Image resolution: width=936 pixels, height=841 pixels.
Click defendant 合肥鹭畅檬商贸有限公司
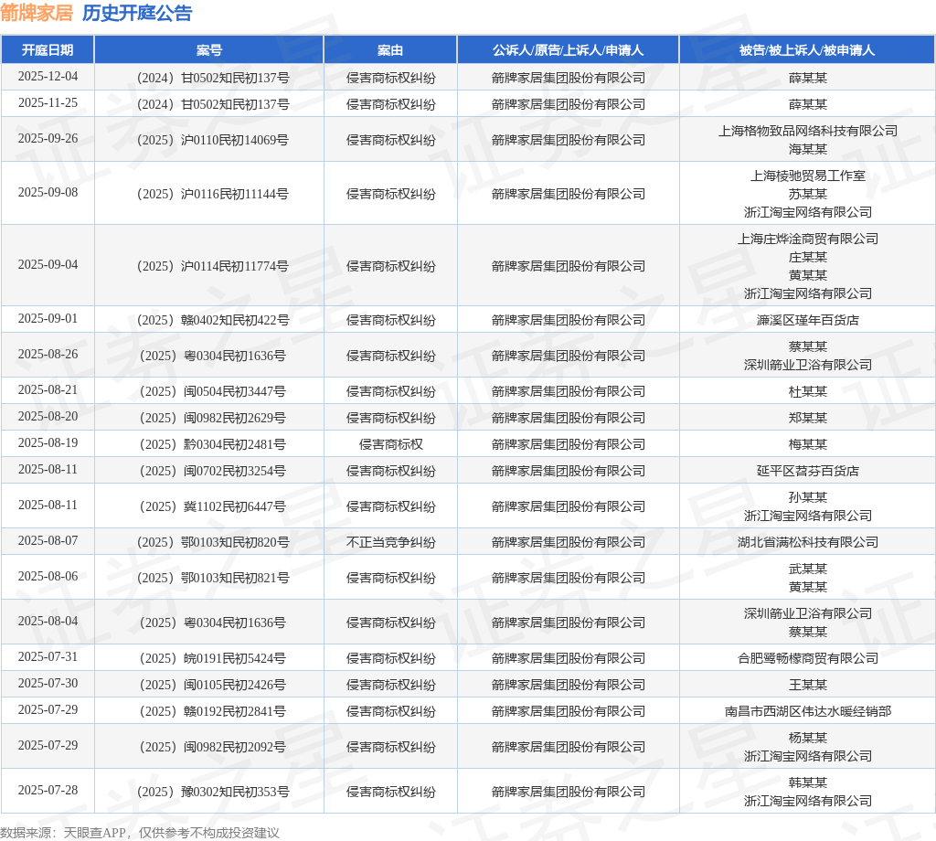point(808,658)
